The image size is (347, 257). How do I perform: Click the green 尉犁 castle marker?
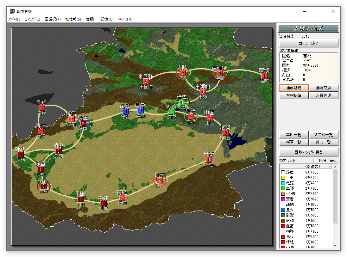(x=172, y=112)
